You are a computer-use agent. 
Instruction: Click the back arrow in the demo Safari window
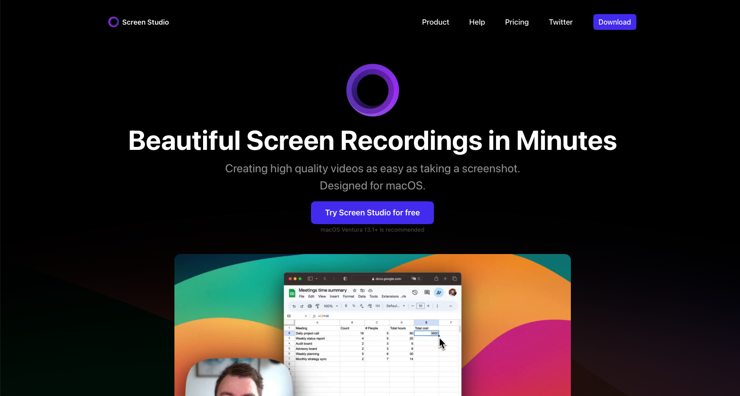tap(325, 279)
